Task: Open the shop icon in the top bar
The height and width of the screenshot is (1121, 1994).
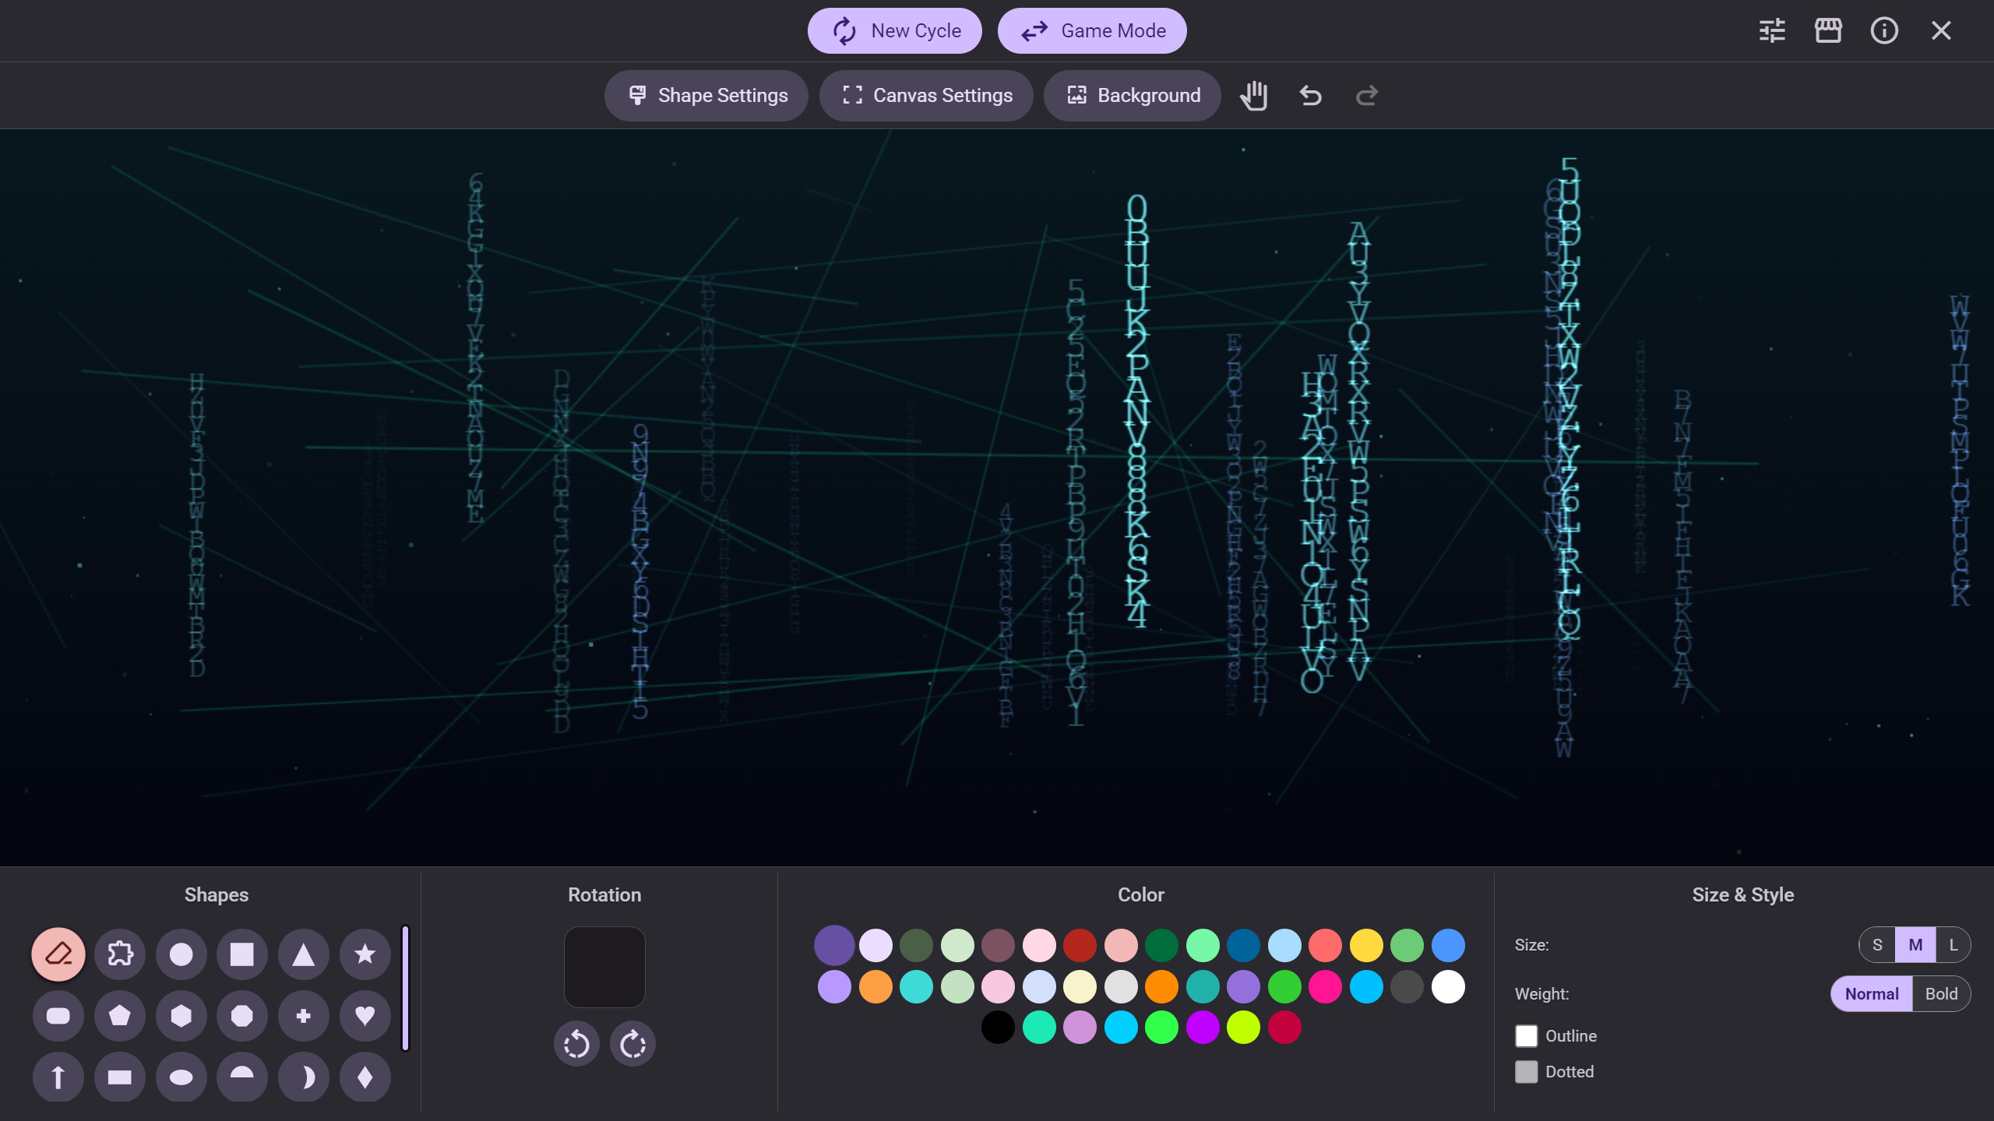Action: (x=1828, y=30)
